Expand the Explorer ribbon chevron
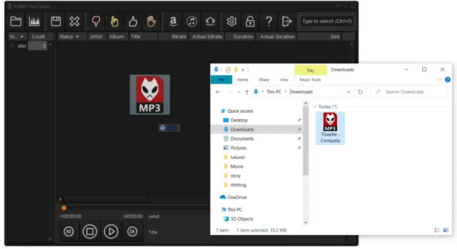This screenshot has width=457, height=249. pyautogui.click(x=439, y=79)
